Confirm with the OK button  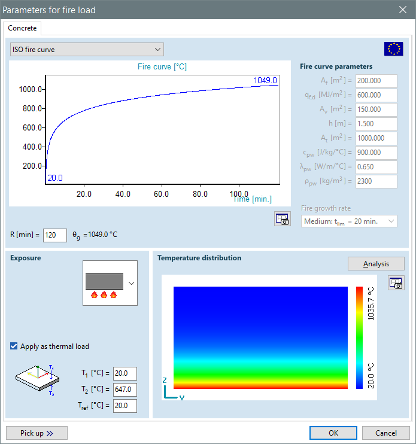tap(333, 433)
